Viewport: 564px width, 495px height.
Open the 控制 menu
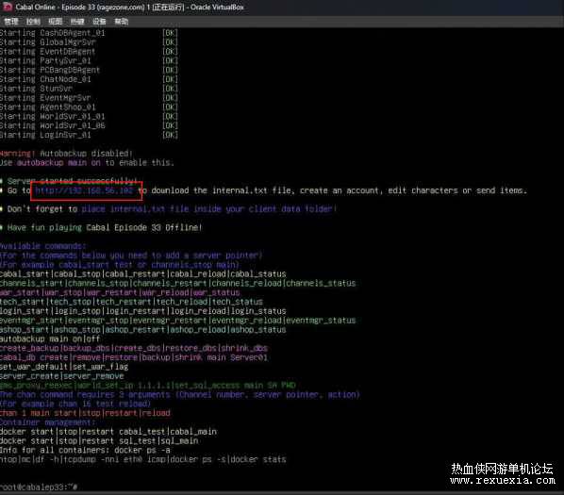(33, 22)
